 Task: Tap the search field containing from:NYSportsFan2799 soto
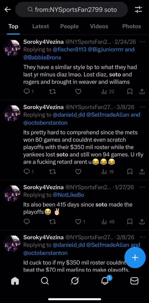(72, 10)
